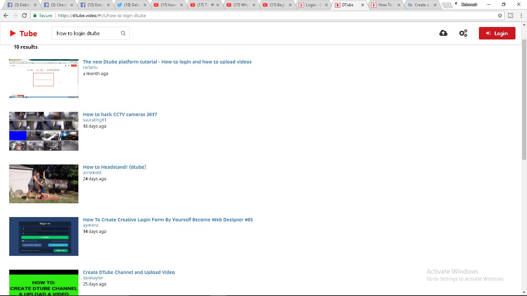Open Chrome menu three dots
The image size is (527, 296).
click(x=521, y=15)
